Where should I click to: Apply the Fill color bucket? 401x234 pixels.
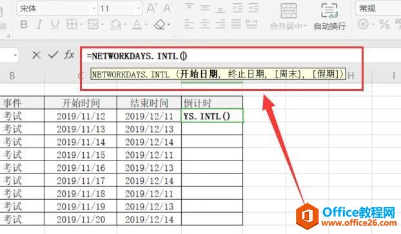pos(115,24)
